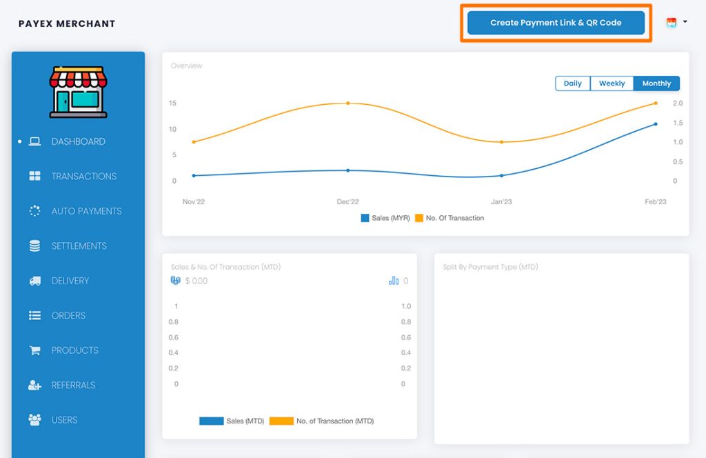Click Create Payment Link & QR Code

pos(556,23)
